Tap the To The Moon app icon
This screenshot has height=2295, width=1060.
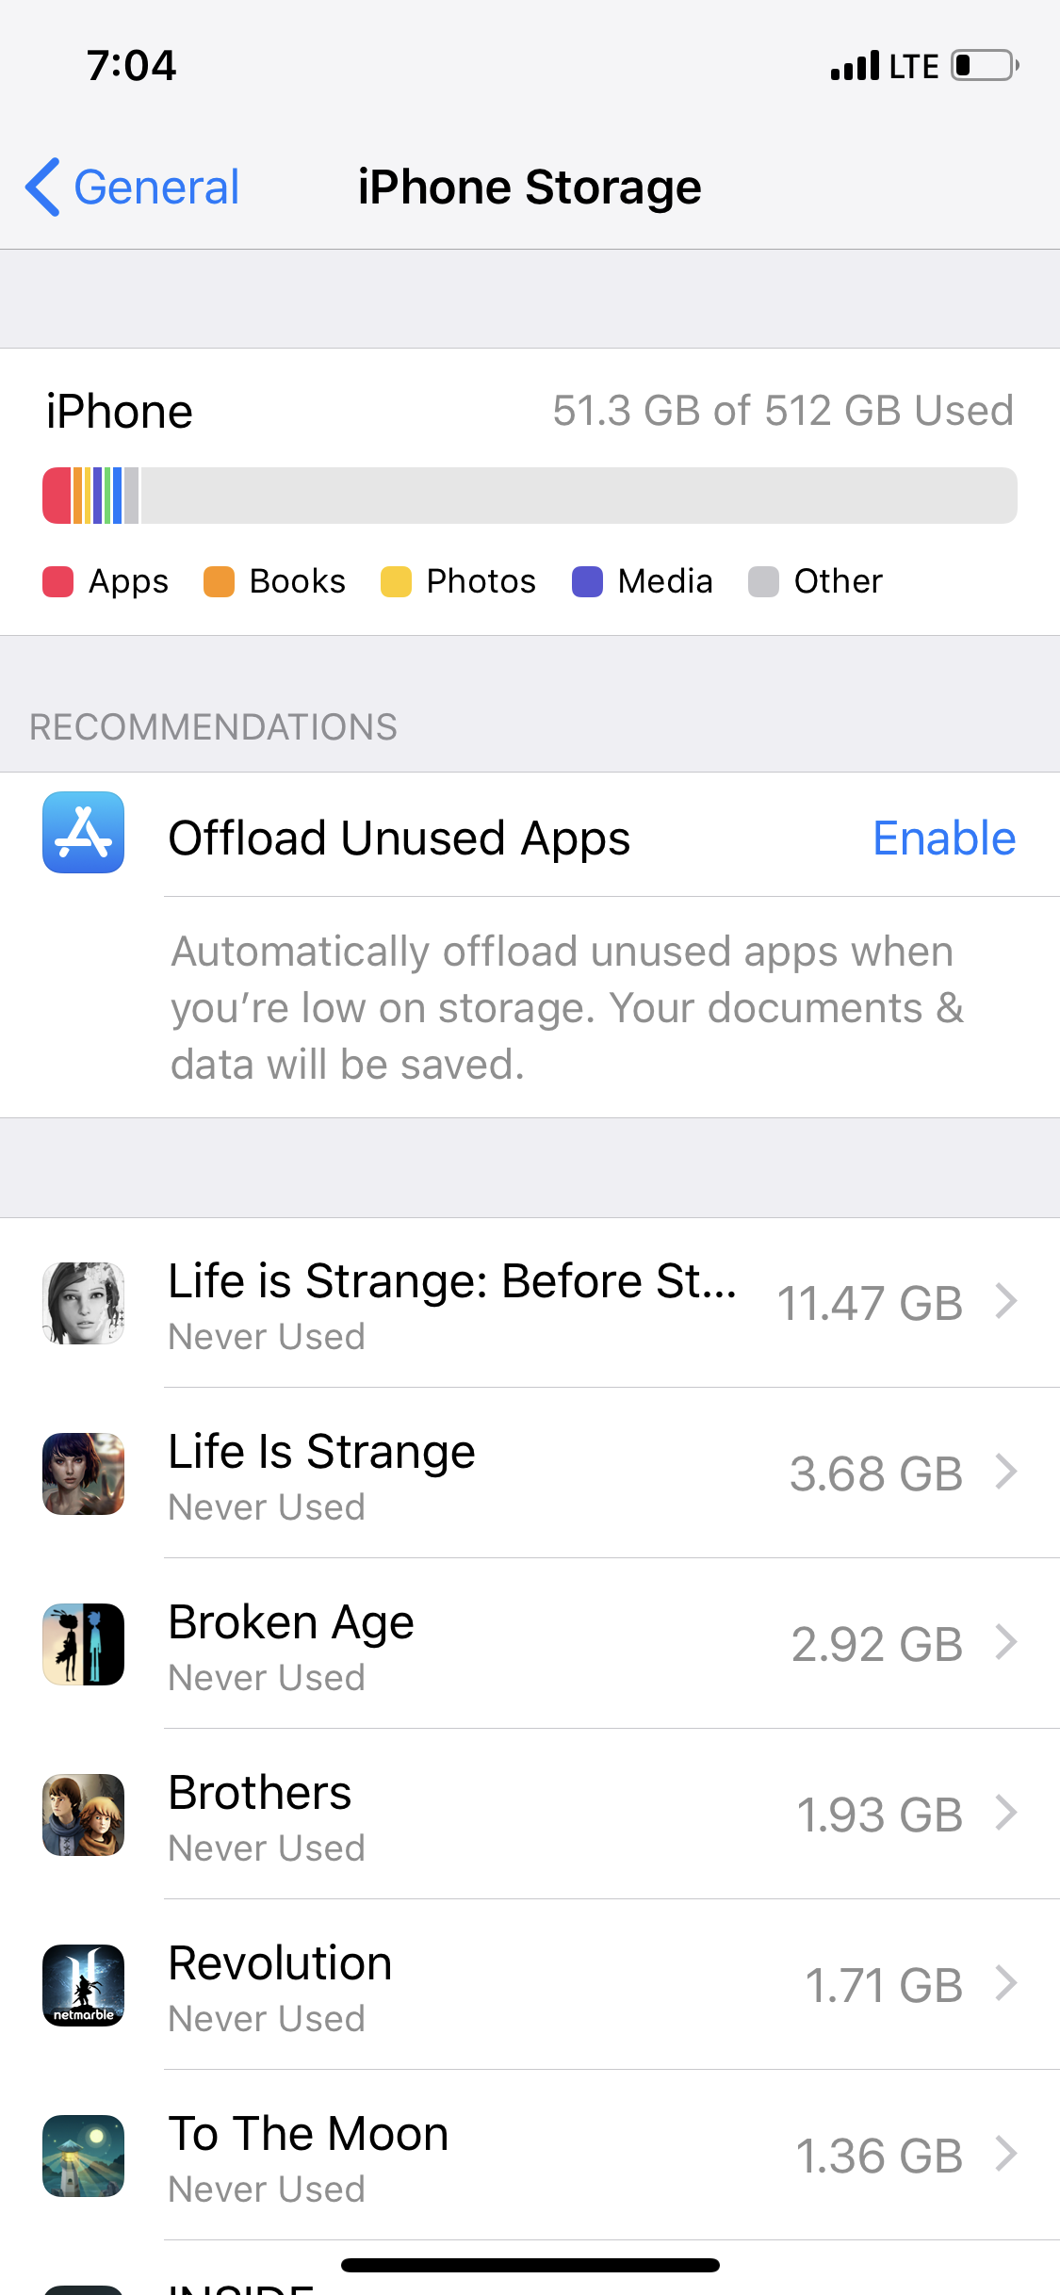pyautogui.click(x=83, y=2156)
